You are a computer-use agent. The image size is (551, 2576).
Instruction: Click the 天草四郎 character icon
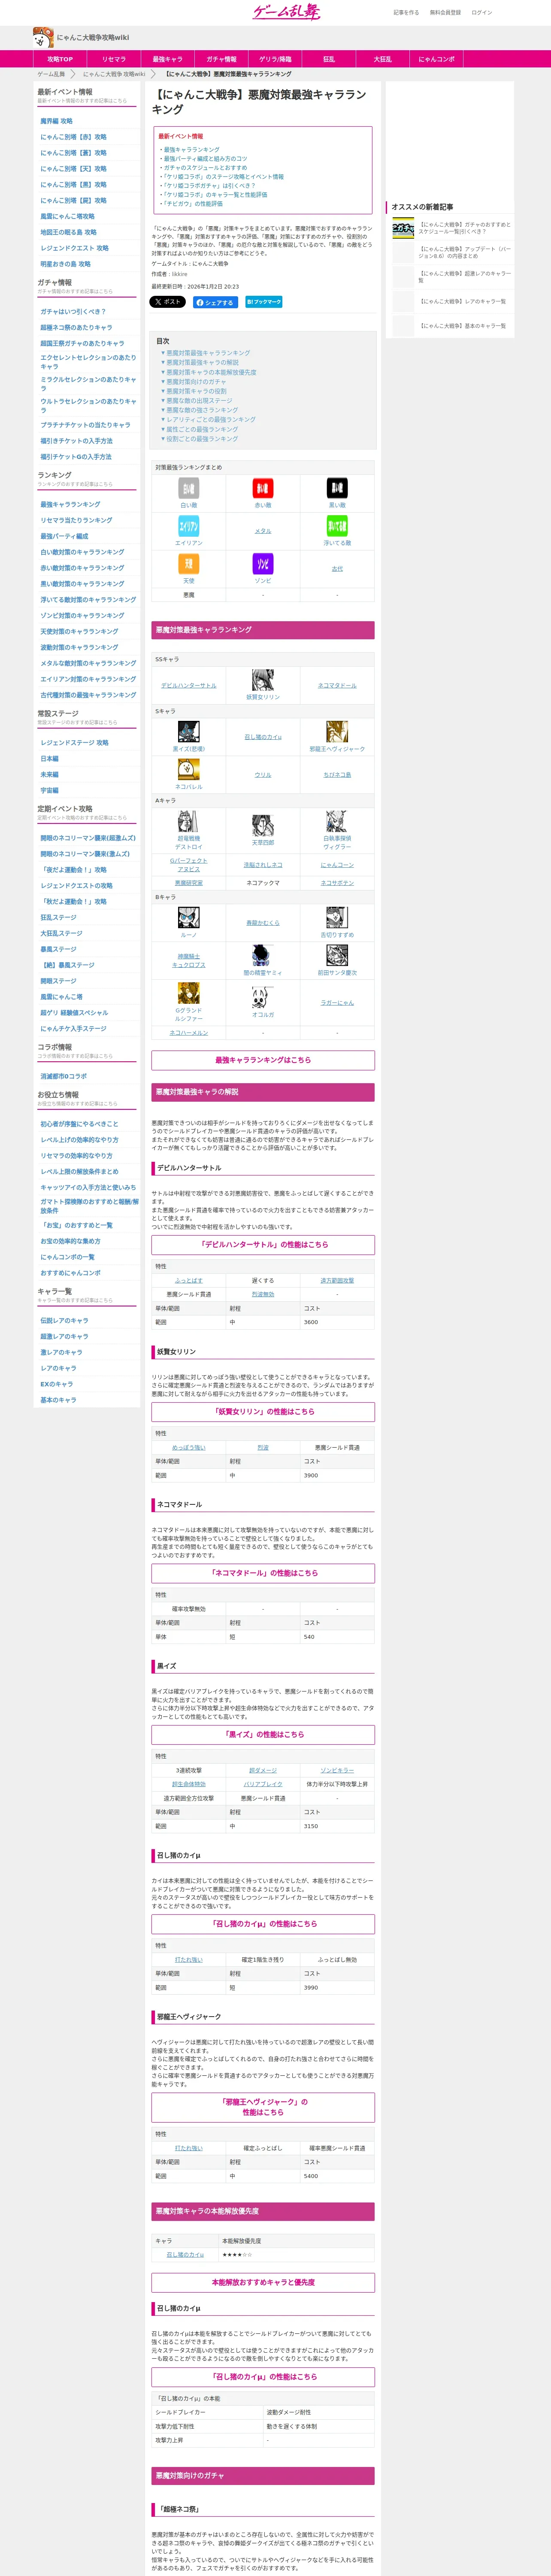tap(263, 825)
